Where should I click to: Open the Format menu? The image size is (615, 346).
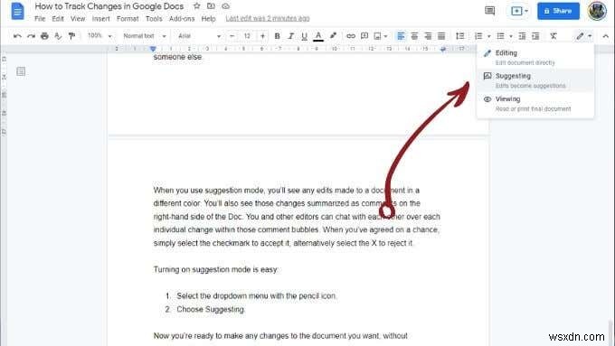pos(128,18)
